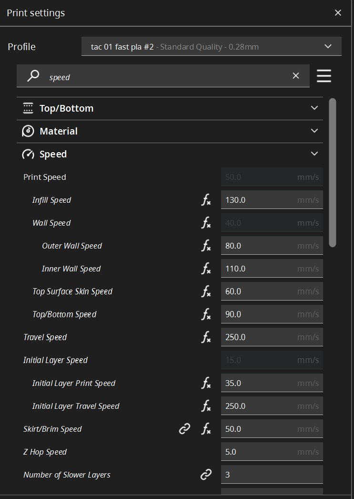Click the Top/Bottom category icon
Image resolution: width=354 pixels, height=499 pixels.
[x=28, y=108]
